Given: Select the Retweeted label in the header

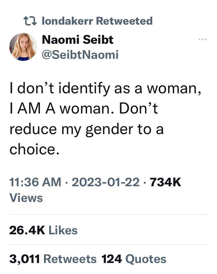Looking at the screenshot, I should coord(124,21).
